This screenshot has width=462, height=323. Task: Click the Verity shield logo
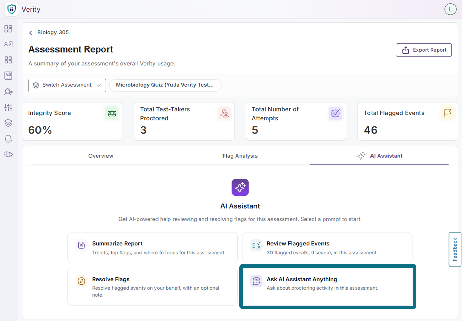click(x=12, y=9)
